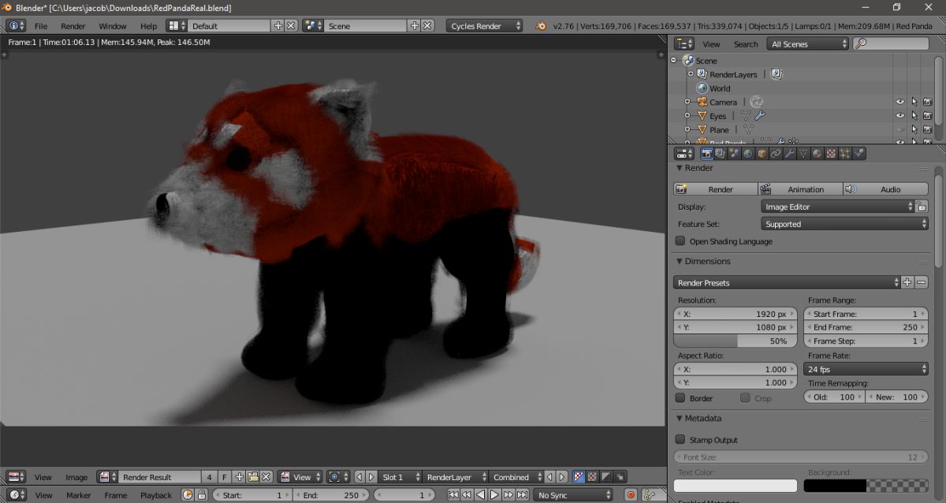Open the Window menu
946x503 pixels.
pyautogui.click(x=113, y=26)
